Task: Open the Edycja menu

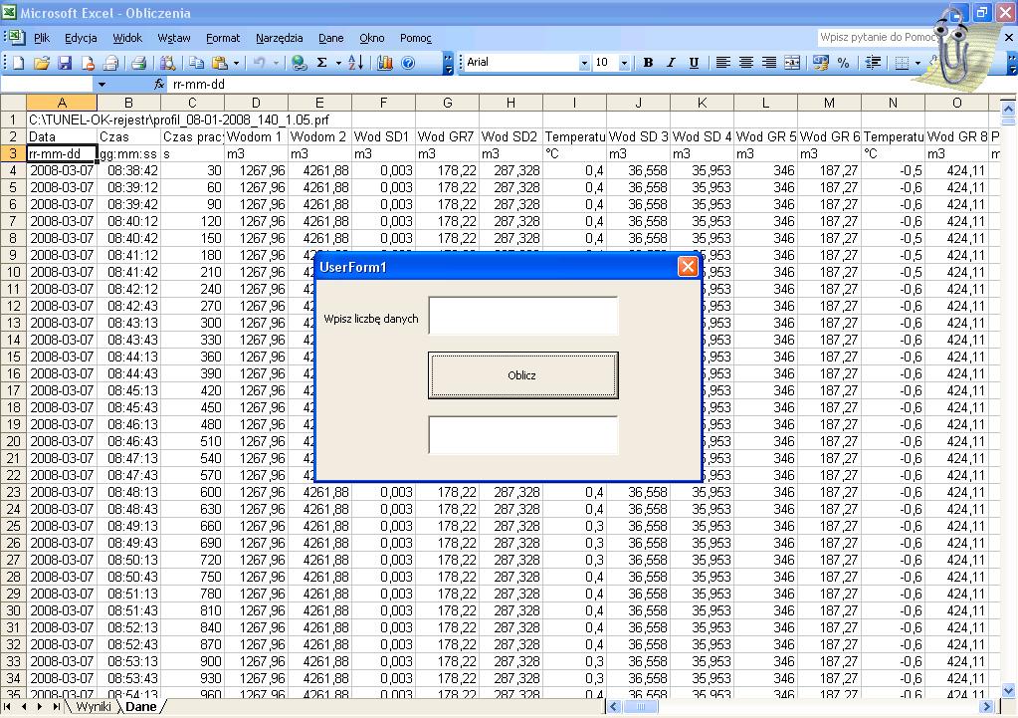Action: point(81,38)
